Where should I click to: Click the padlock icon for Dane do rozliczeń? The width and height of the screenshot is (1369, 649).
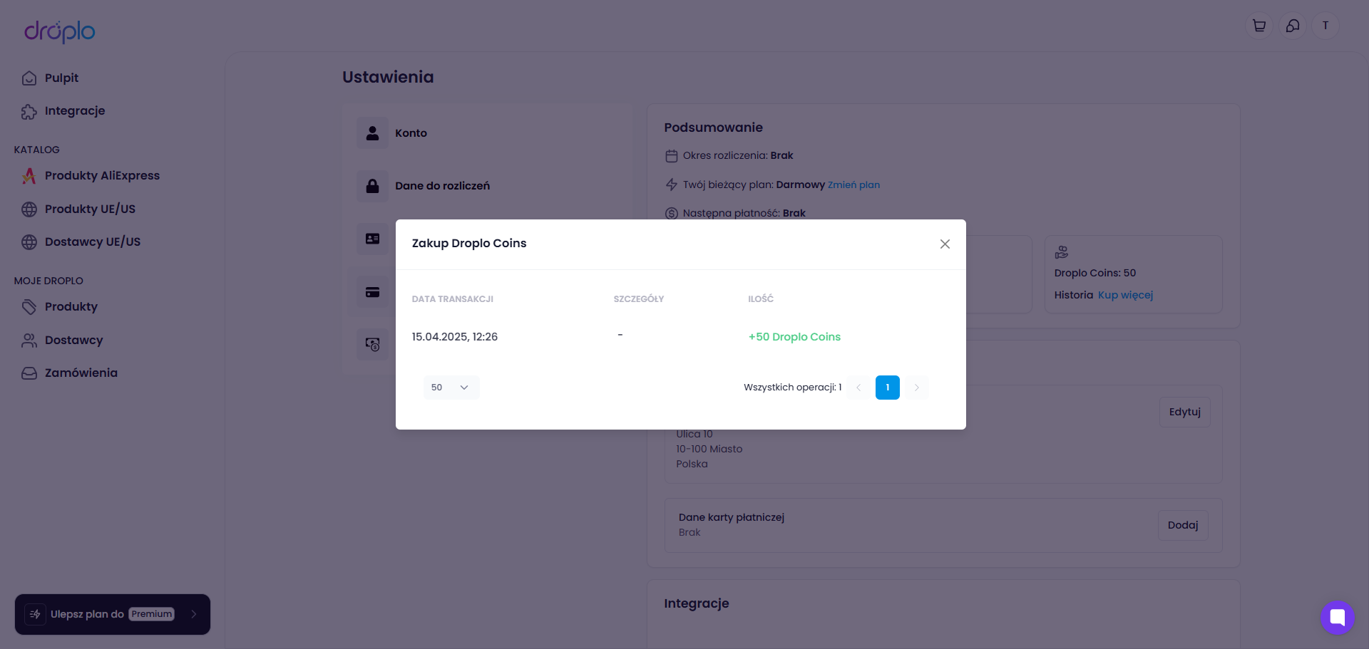372,186
